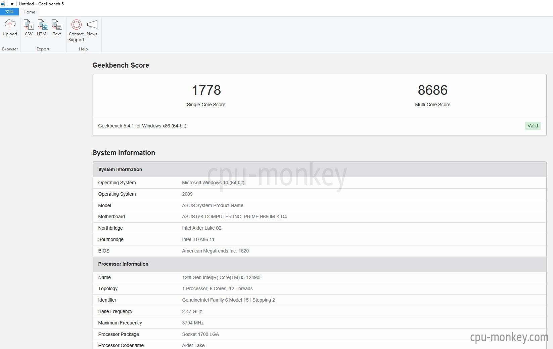Select the 3794 MHz maximum frequency
This screenshot has height=349, width=553.
(193, 323)
